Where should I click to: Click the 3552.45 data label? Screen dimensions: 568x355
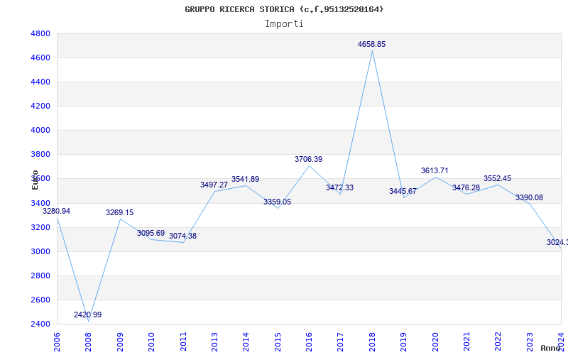498,178
